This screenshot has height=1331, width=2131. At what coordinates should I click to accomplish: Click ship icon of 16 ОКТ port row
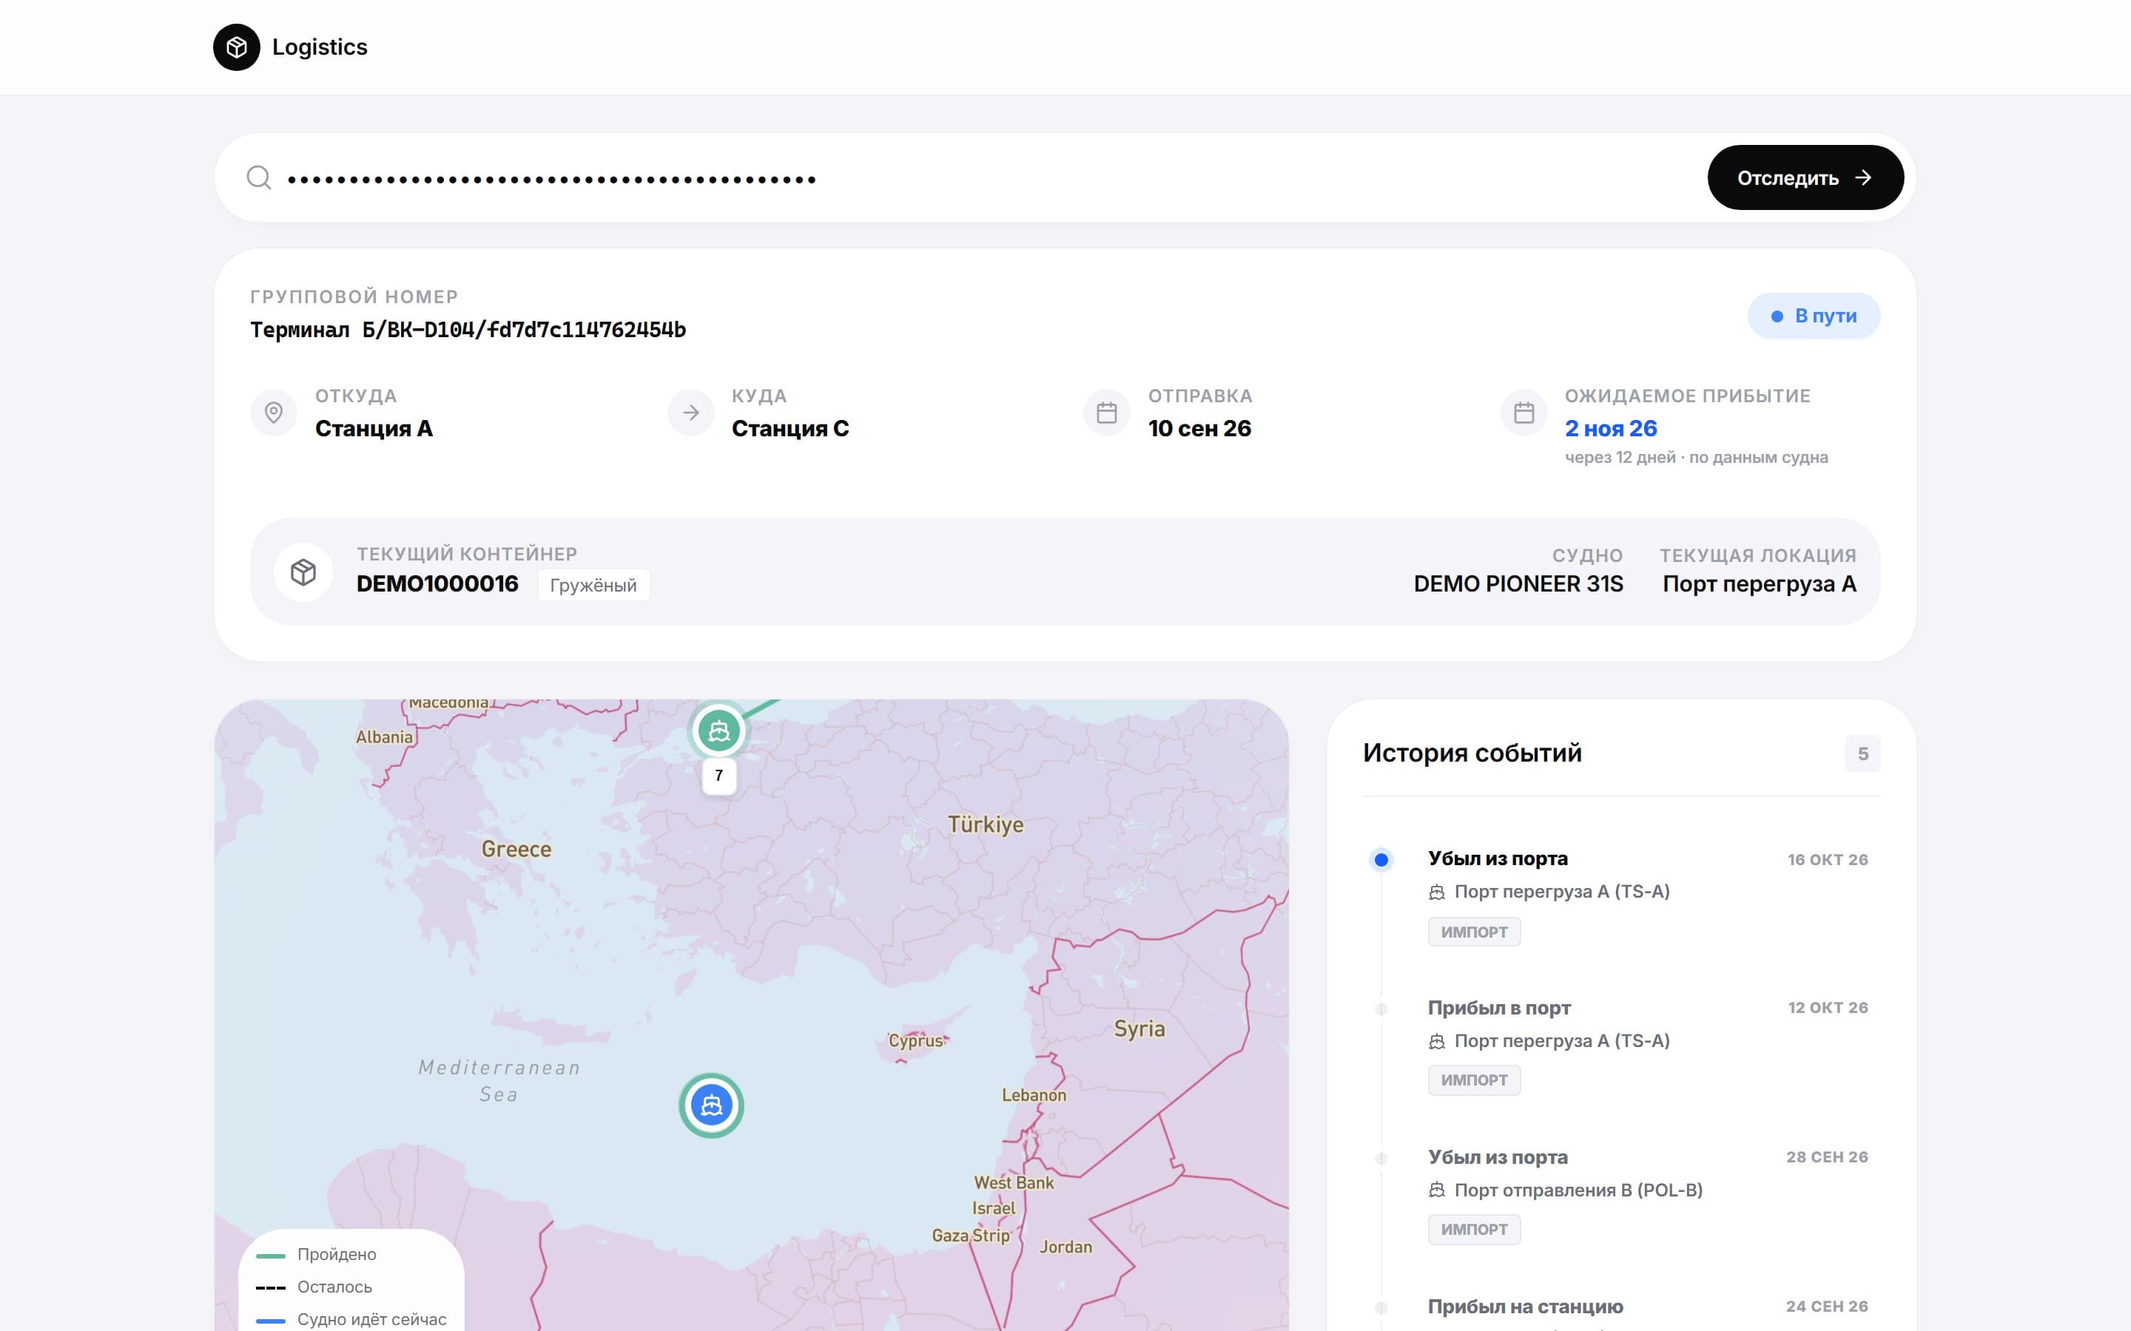(x=1436, y=893)
